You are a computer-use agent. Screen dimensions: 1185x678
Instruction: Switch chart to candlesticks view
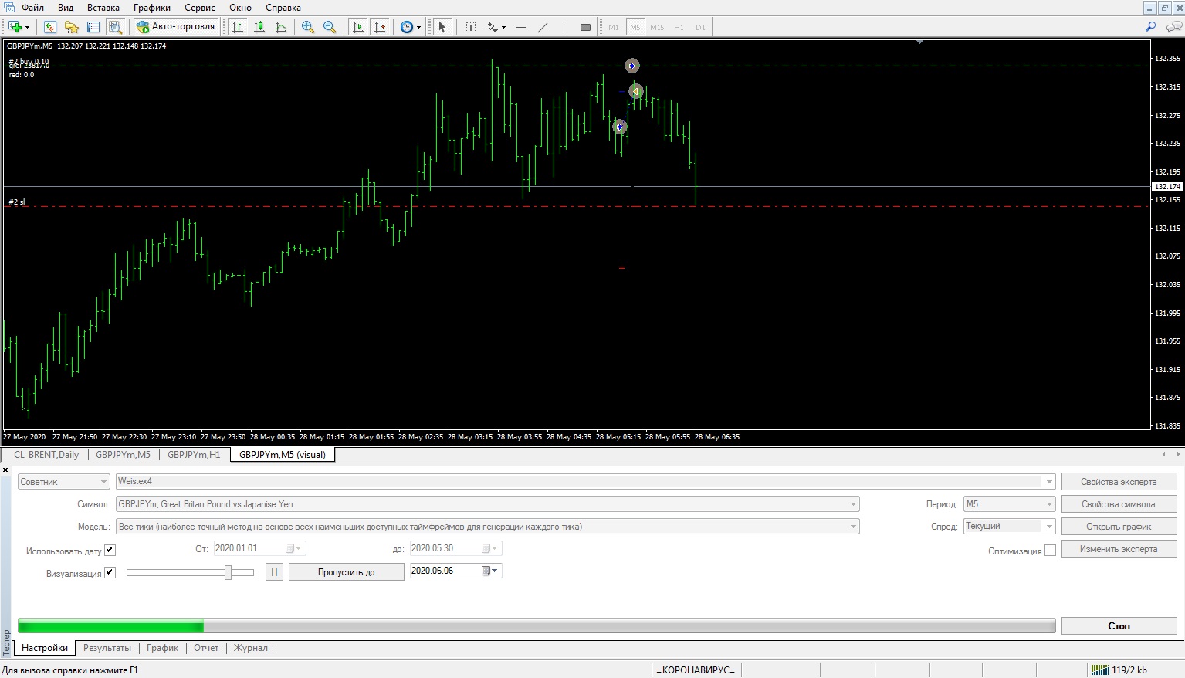pos(259,27)
